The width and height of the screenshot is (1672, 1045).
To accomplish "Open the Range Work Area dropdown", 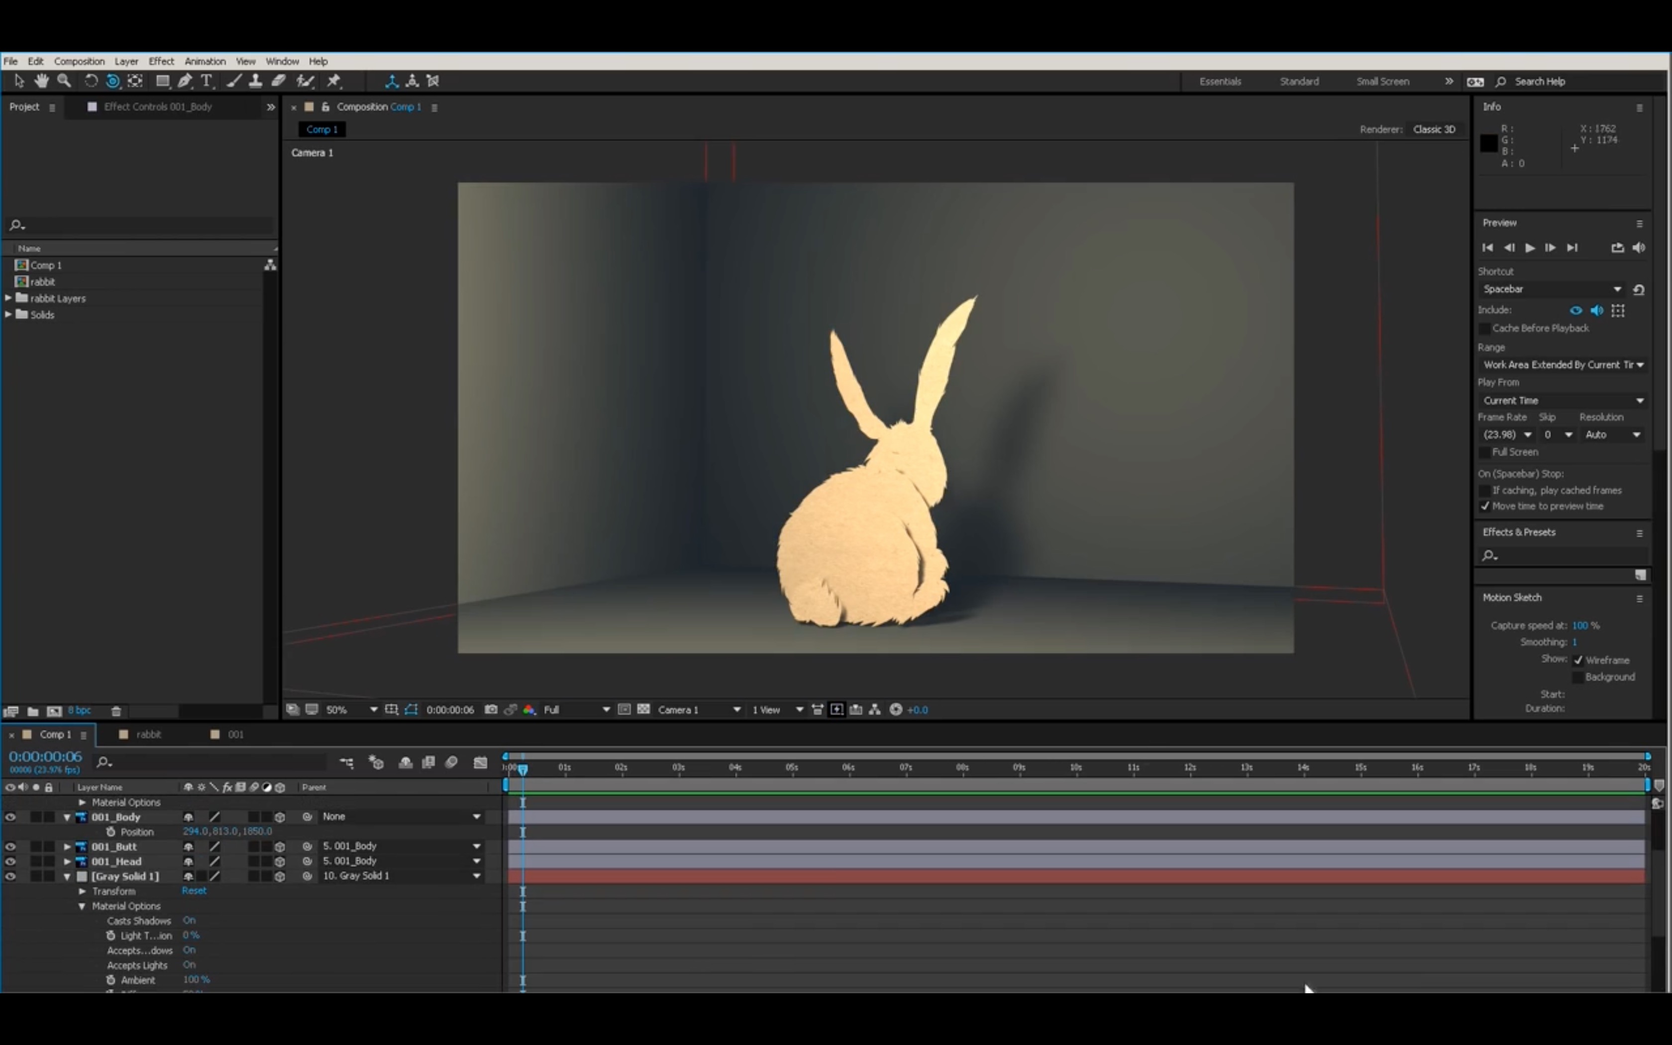I will click(1563, 364).
